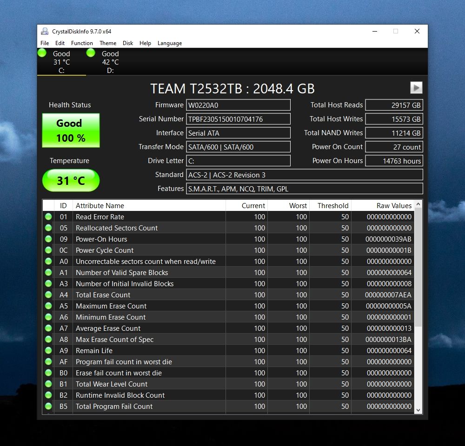465x446 pixels.
Task: Click status dot for Total Program Fail Count
Action: (48, 407)
